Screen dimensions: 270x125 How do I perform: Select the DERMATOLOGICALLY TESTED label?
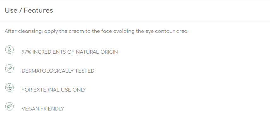coord(58,71)
